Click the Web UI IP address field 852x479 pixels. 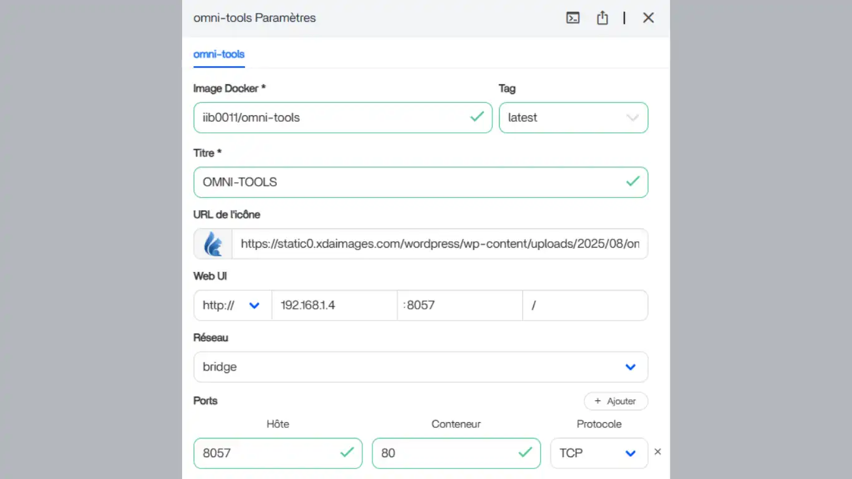[334, 306]
